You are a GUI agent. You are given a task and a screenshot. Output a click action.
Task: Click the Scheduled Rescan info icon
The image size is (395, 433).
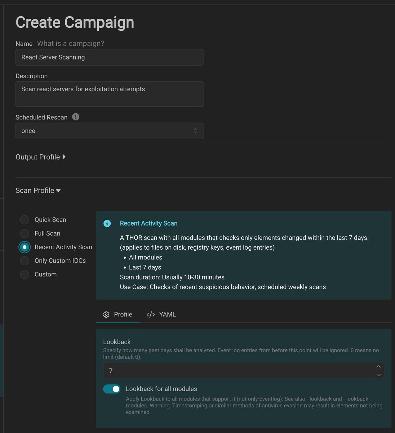(x=76, y=117)
